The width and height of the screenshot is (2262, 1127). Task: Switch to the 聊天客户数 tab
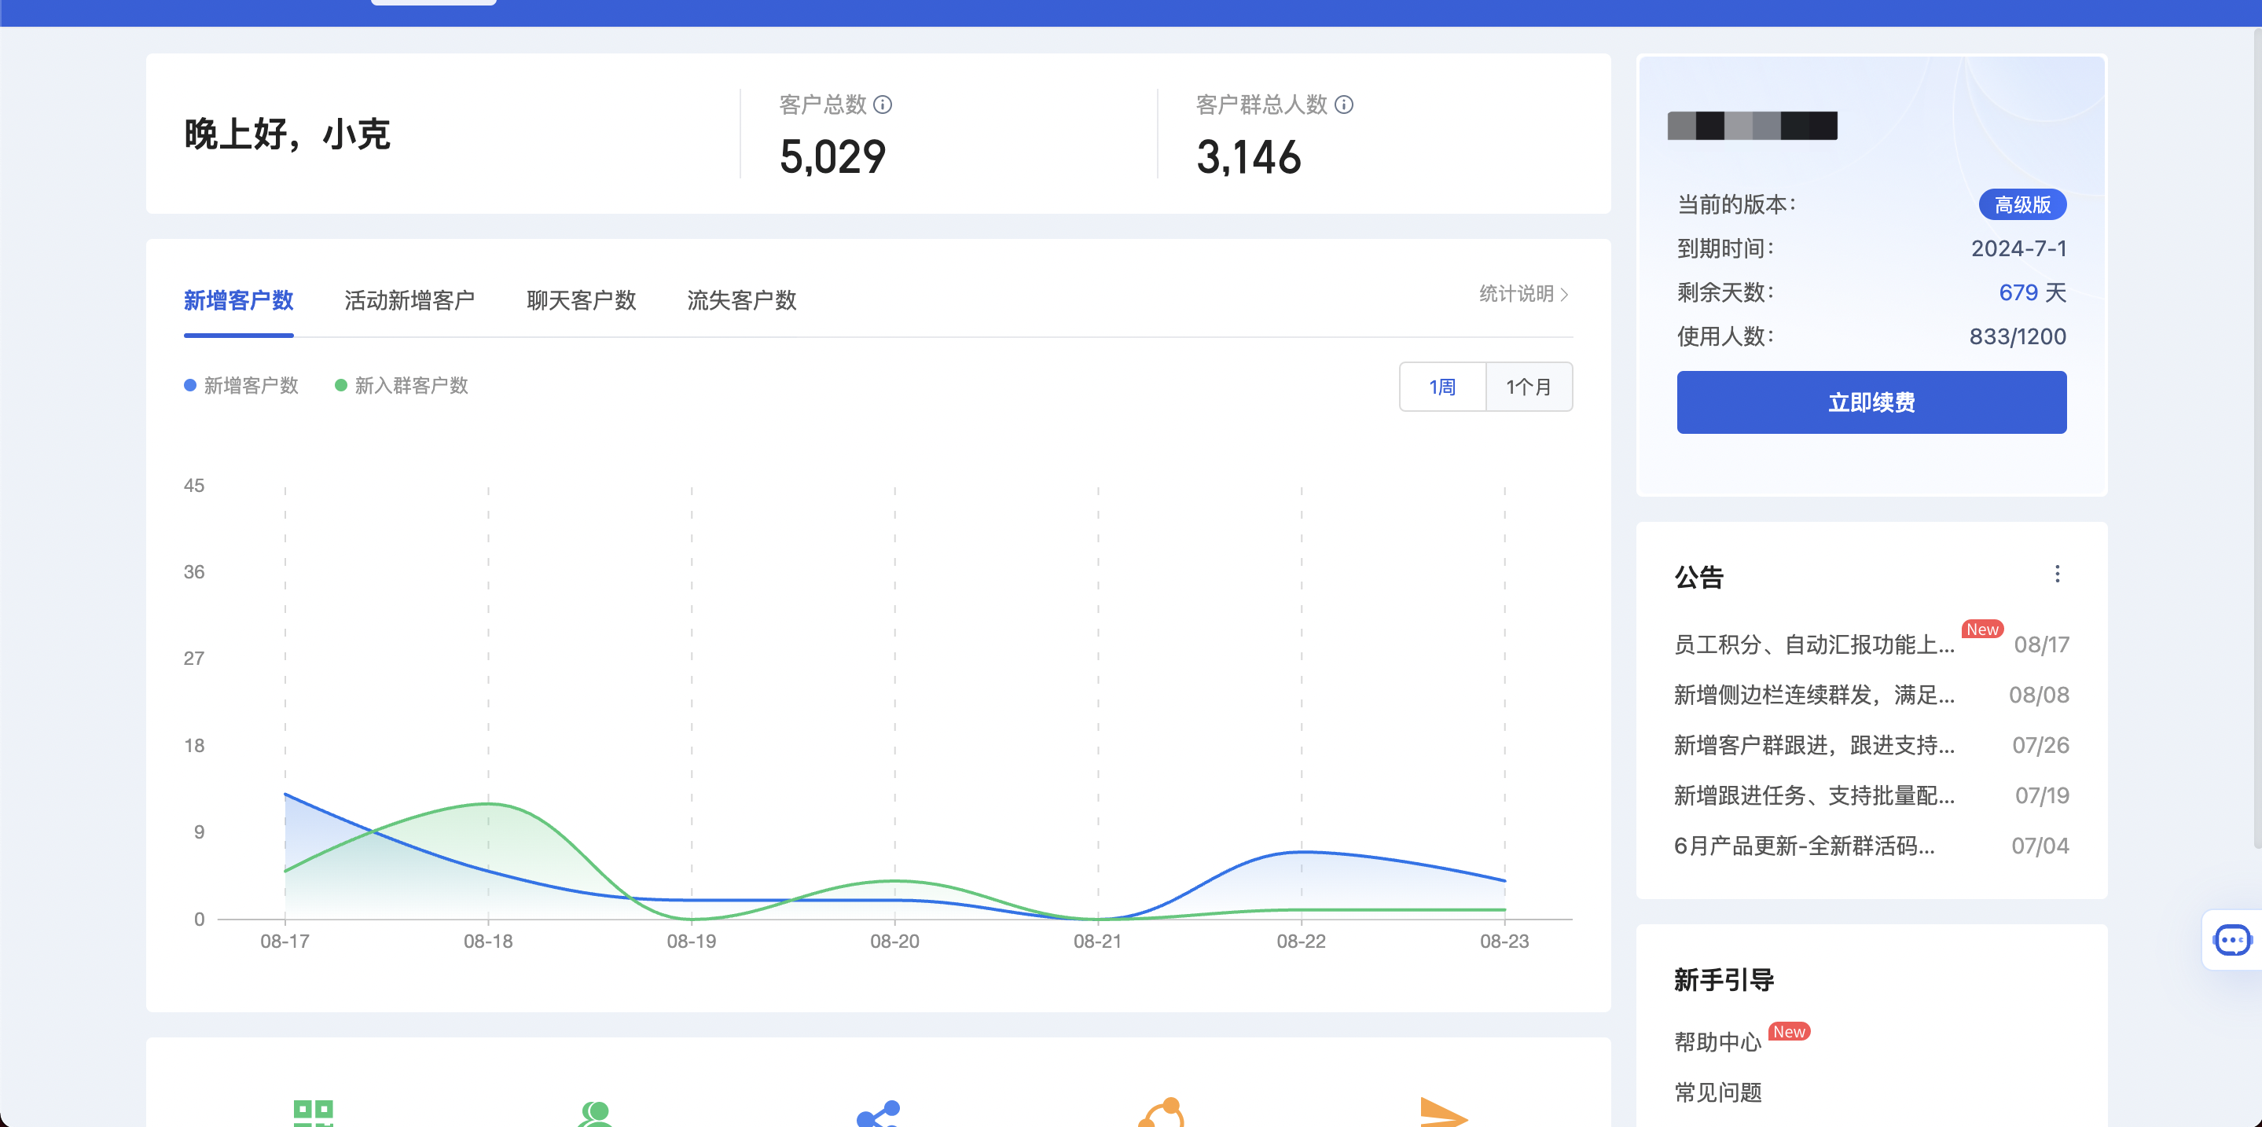(x=582, y=300)
